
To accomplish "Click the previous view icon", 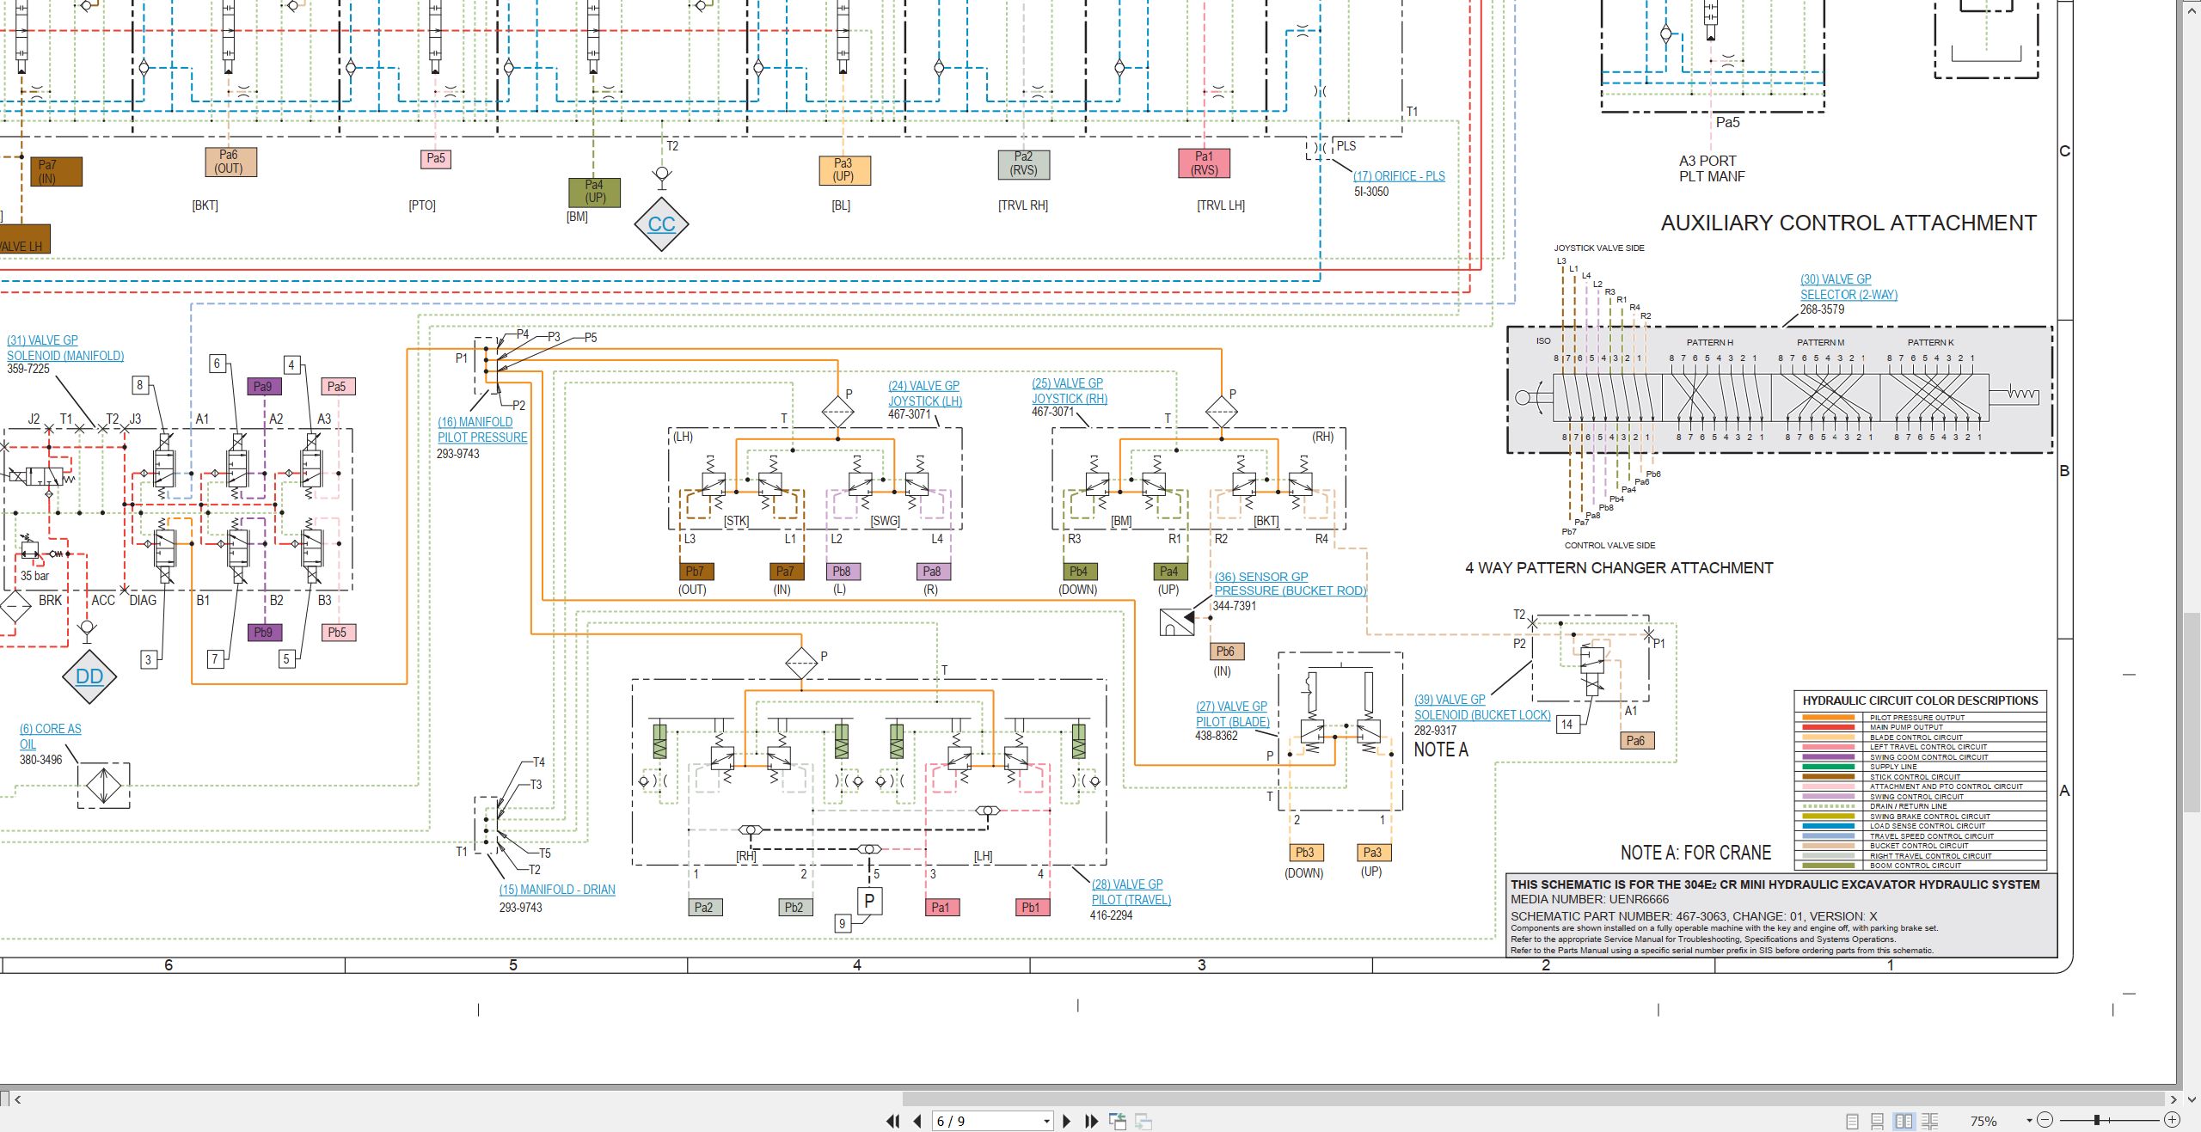I will tap(1118, 1121).
